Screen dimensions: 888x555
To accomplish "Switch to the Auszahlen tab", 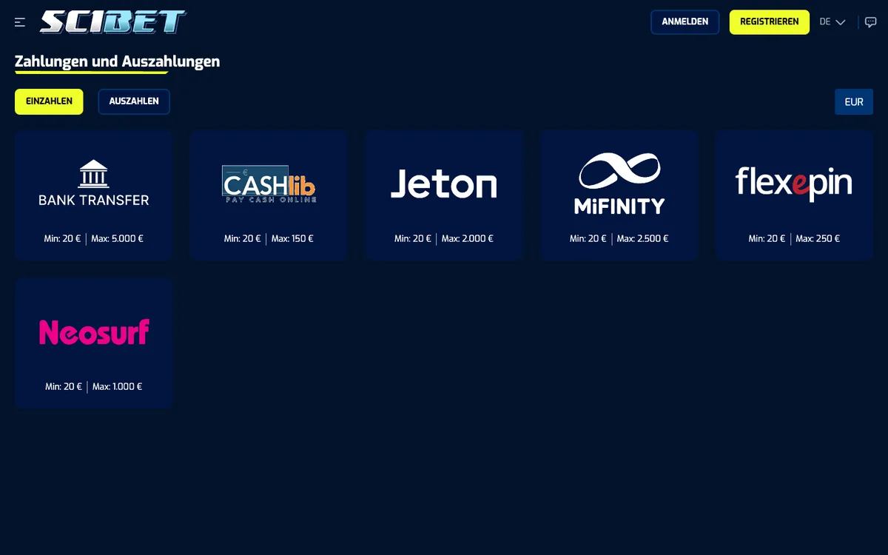I will [x=134, y=101].
